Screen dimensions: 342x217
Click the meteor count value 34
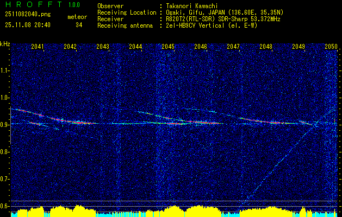coord(79,25)
